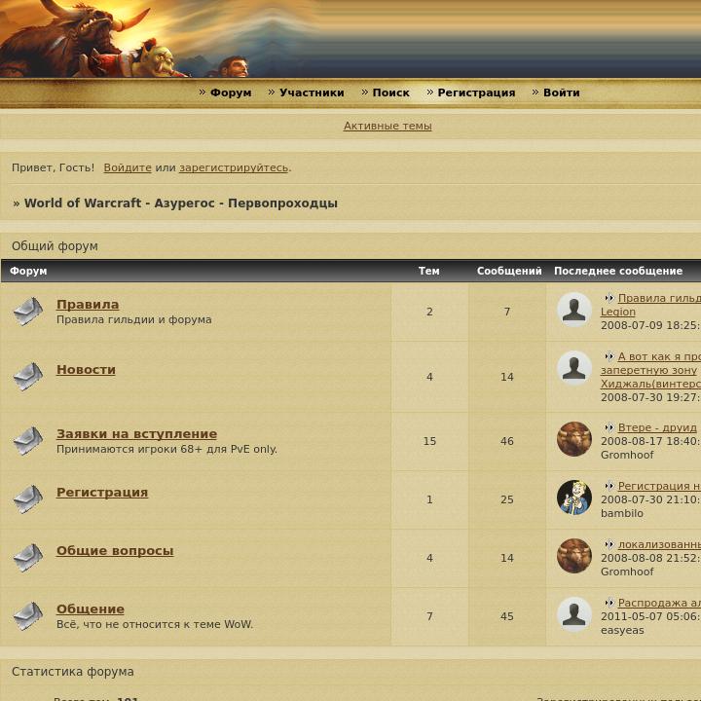The image size is (701, 701).
Task: Open last post Распродажа ал… link
Action: [x=659, y=603]
